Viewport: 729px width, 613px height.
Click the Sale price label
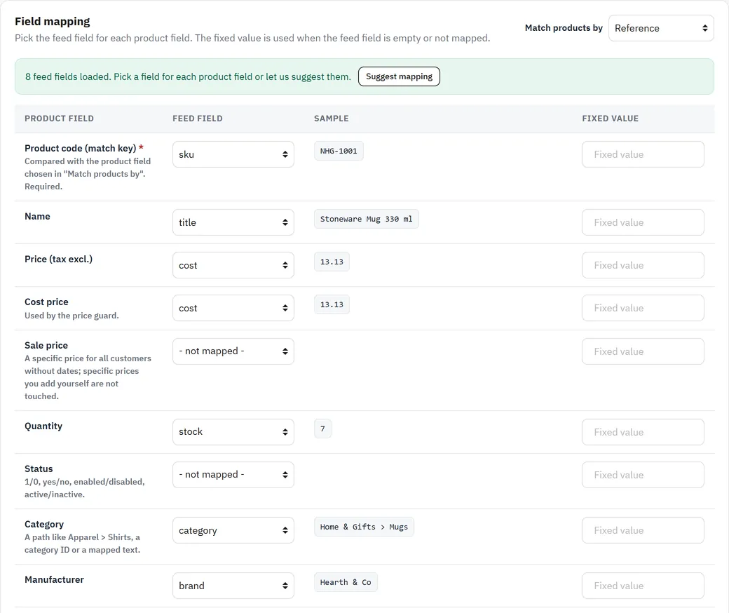point(46,345)
